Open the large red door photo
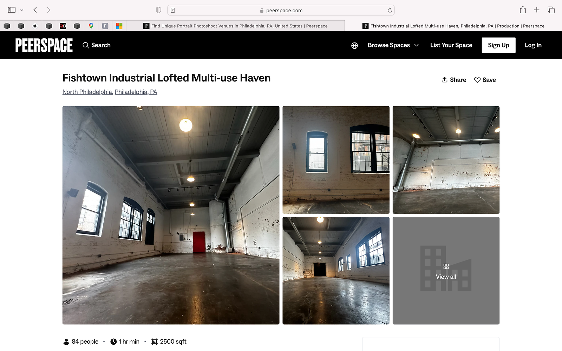Image resolution: width=562 pixels, height=351 pixels. point(171,215)
